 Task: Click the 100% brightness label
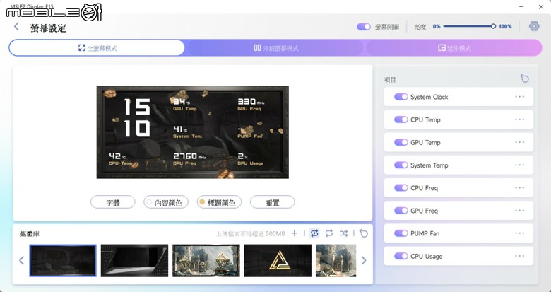[505, 26]
